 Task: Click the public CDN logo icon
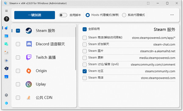[x=29, y=98]
